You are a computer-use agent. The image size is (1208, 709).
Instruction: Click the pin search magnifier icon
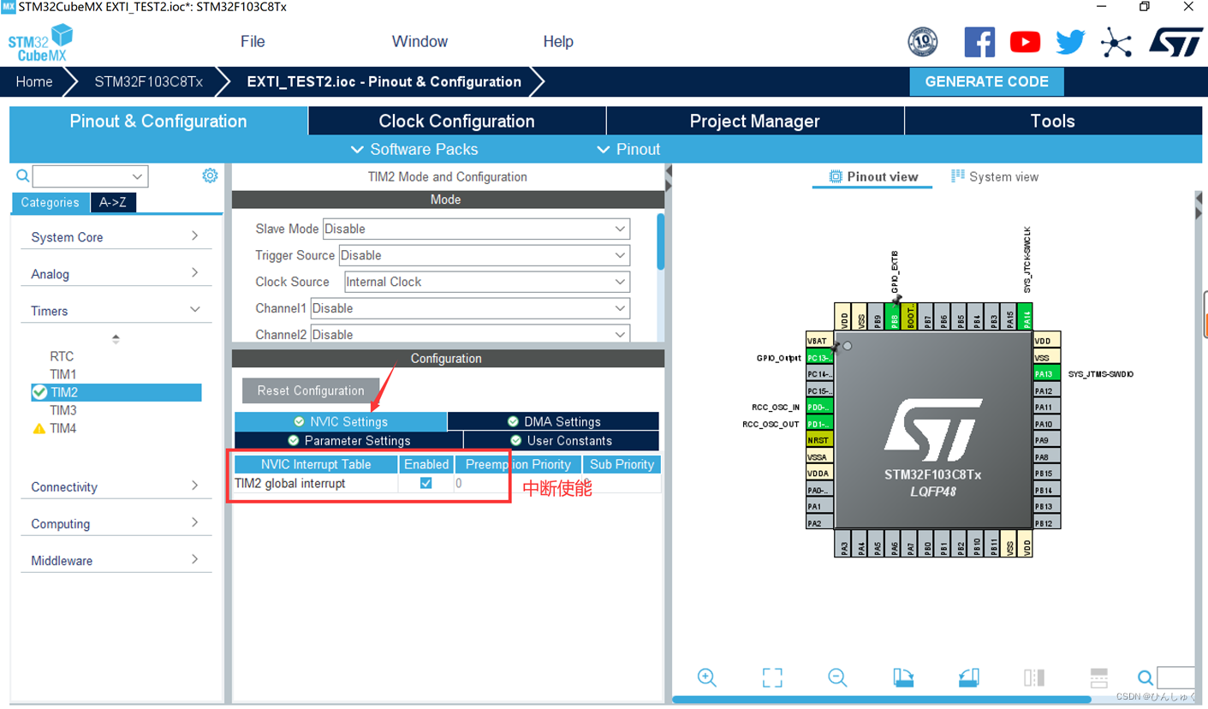pos(1146,678)
